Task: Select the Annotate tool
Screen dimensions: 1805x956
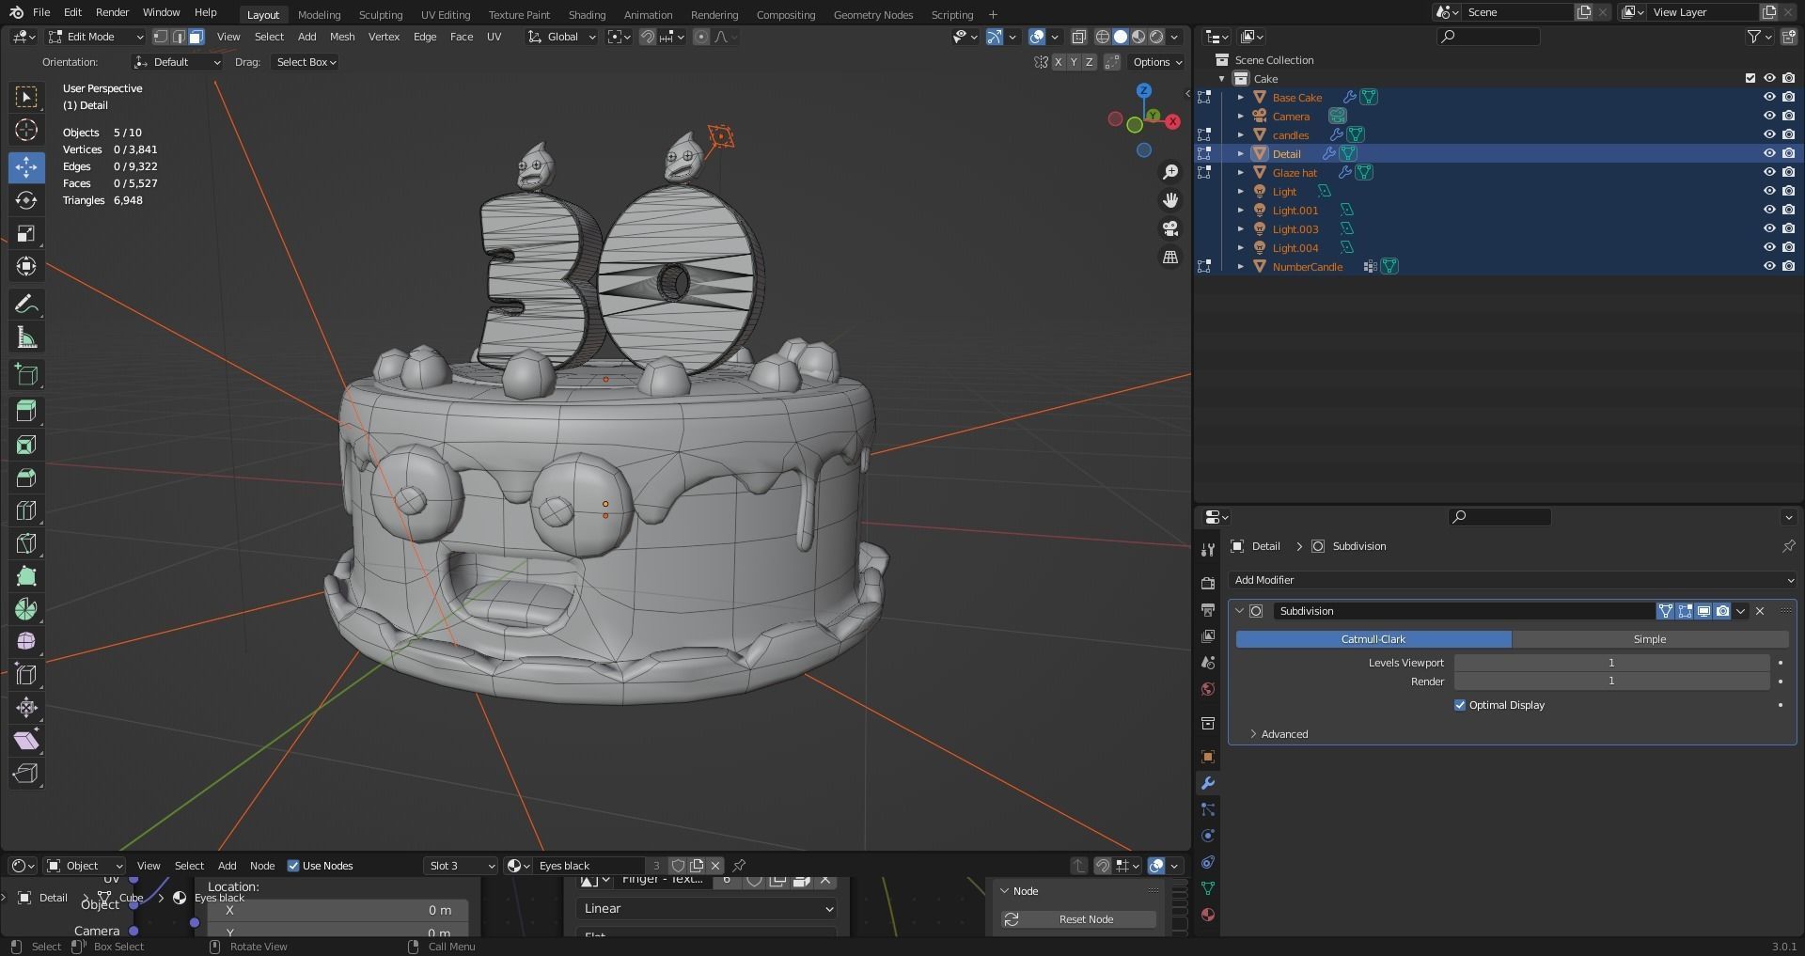Action: pos(26,305)
